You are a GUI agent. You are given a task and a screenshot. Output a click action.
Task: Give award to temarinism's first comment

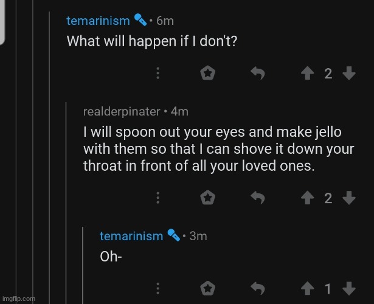coord(207,73)
